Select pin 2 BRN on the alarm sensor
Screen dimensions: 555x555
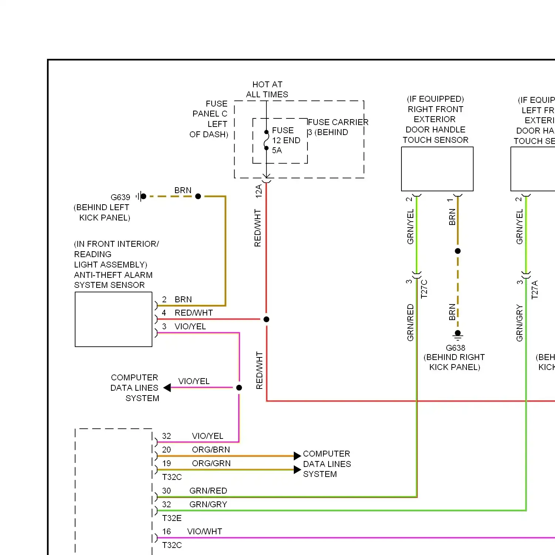click(177, 299)
